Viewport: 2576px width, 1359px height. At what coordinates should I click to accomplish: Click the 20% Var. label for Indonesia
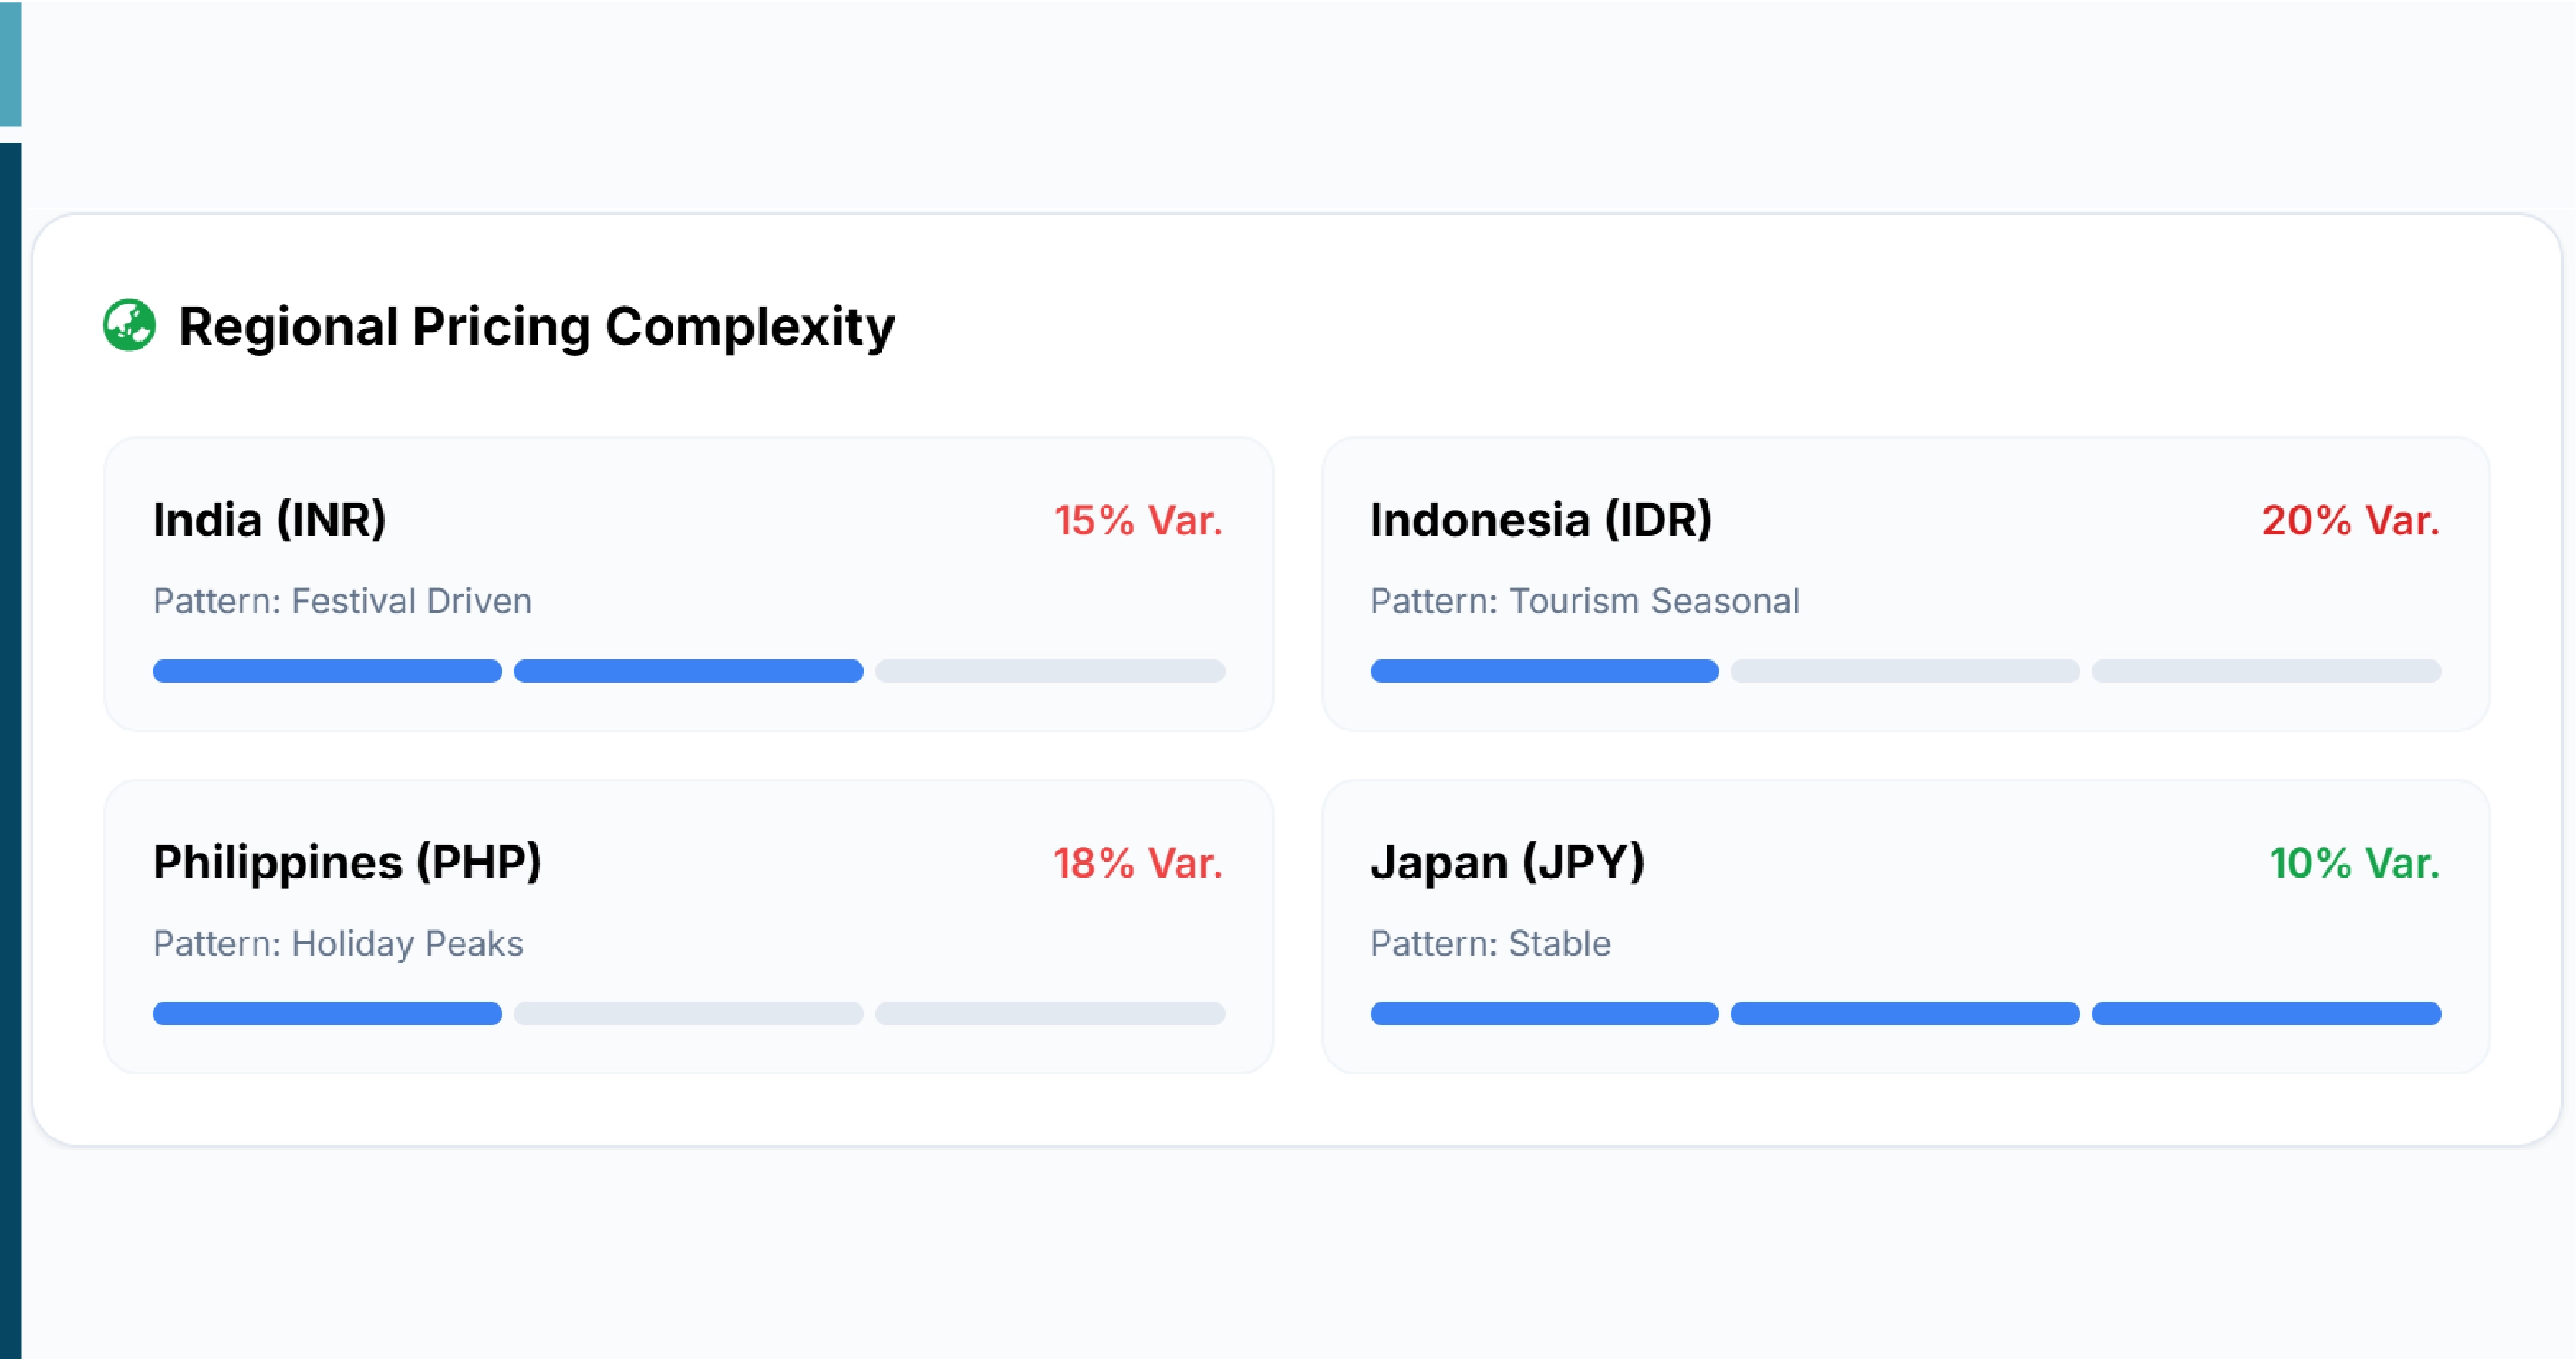click(2353, 520)
